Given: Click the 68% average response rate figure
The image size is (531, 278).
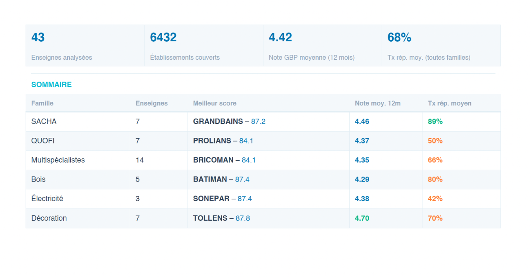Looking at the screenshot, I should point(399,38).
